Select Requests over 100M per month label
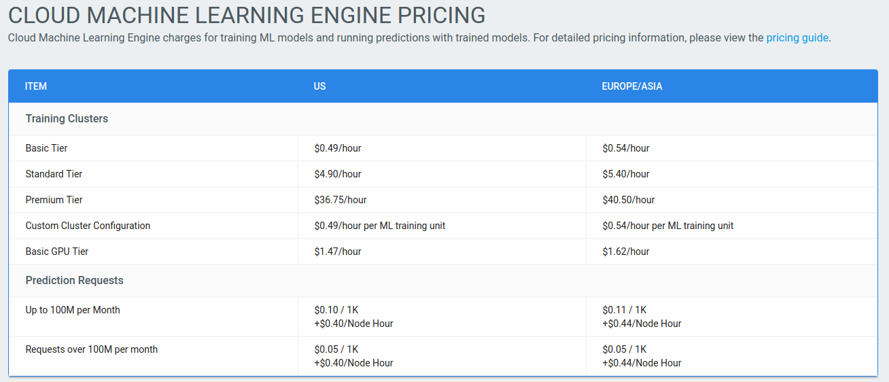889x382 pixels. pyautogui.click(x=92, y=349)
